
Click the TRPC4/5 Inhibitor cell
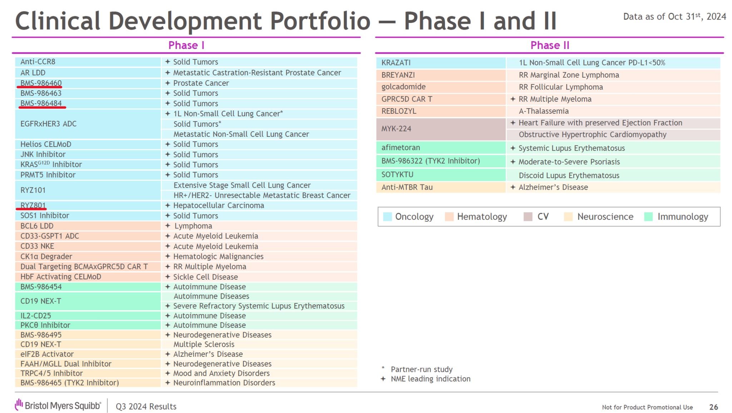tap(88, 373)
